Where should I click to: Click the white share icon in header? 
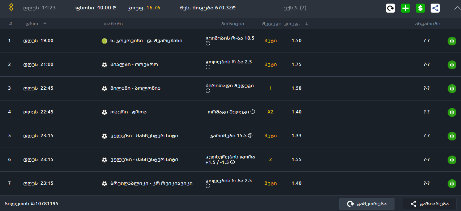[x=435, y=8]
